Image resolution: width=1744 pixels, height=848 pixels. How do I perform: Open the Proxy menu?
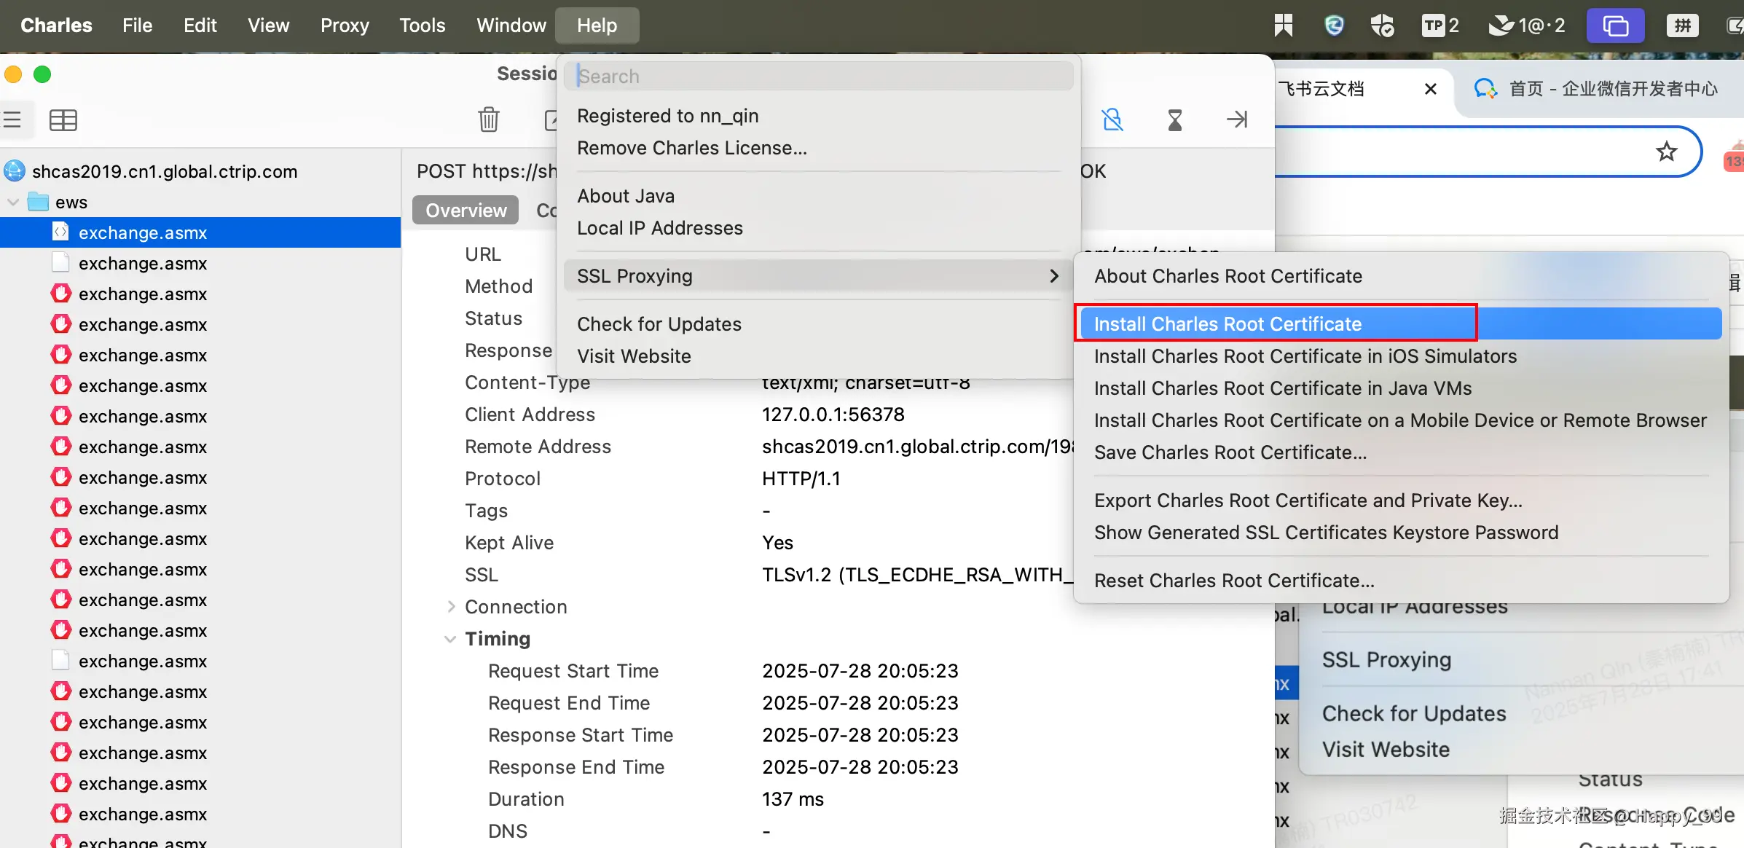click(x=345, y=25)
